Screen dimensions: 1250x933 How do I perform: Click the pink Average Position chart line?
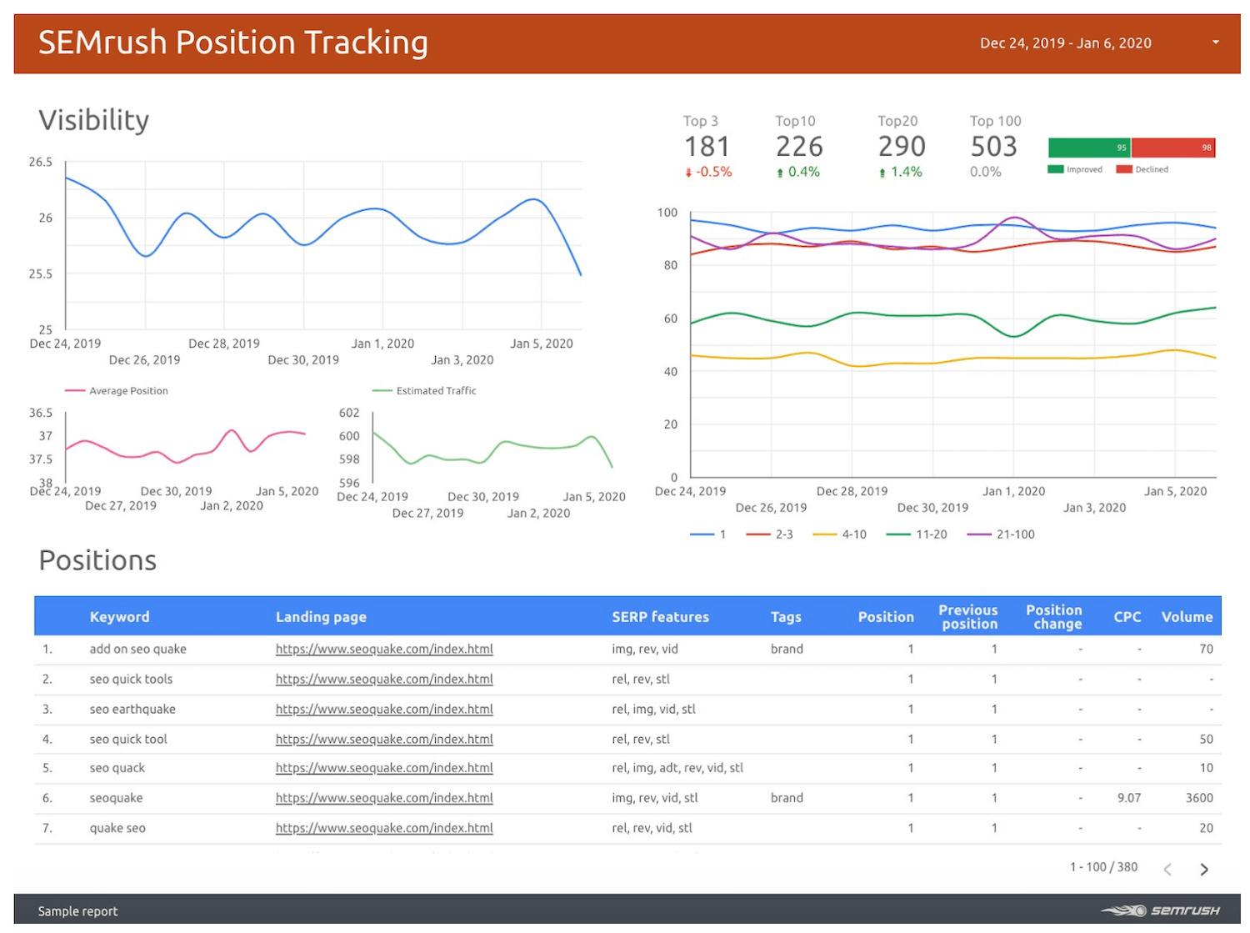(185, 446)
